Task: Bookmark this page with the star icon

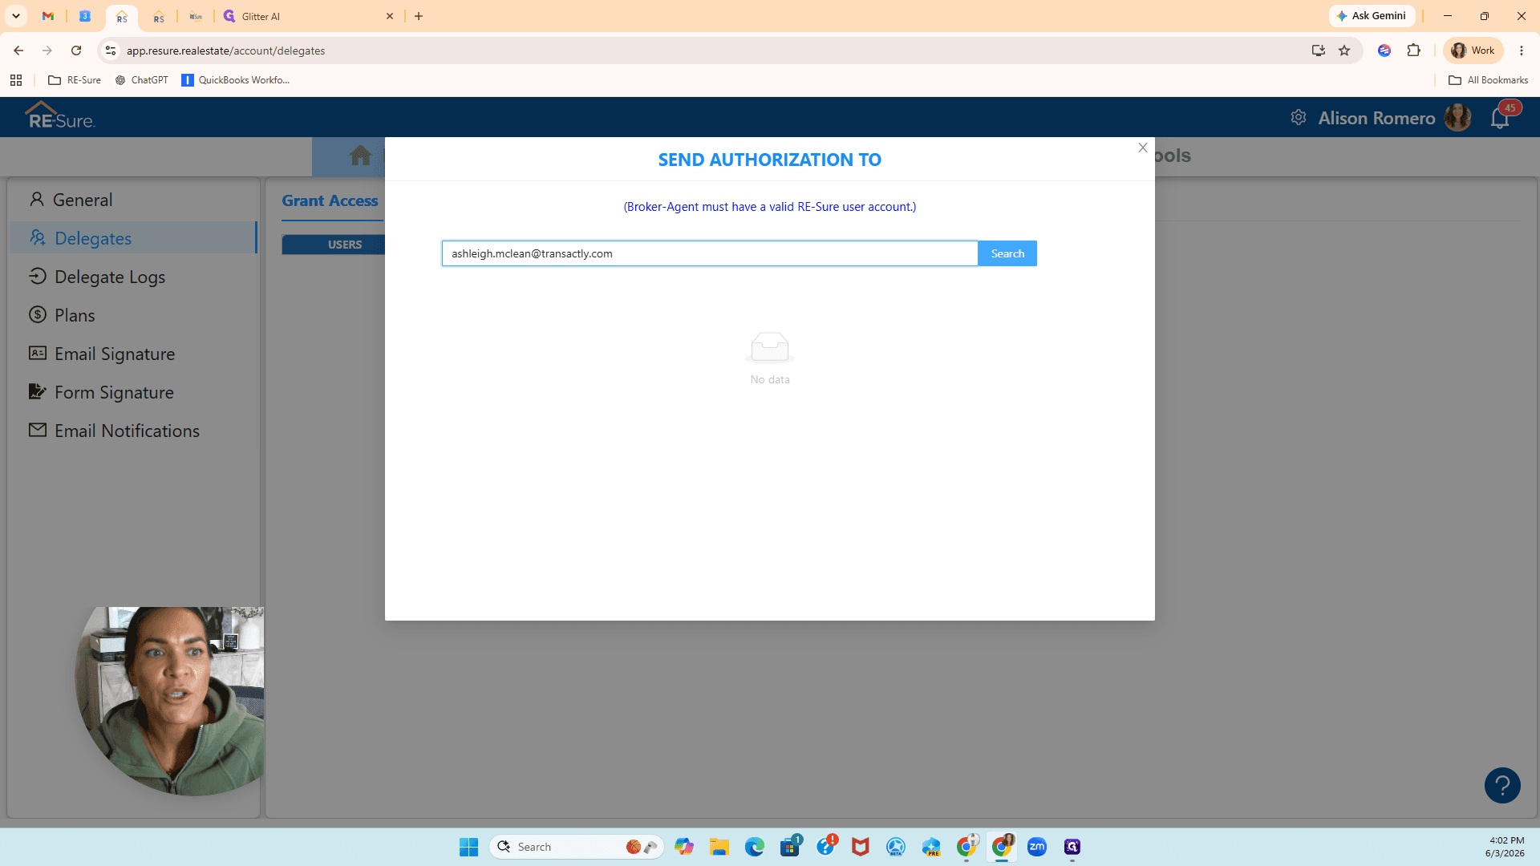Action: click(x=1344, y=51)
